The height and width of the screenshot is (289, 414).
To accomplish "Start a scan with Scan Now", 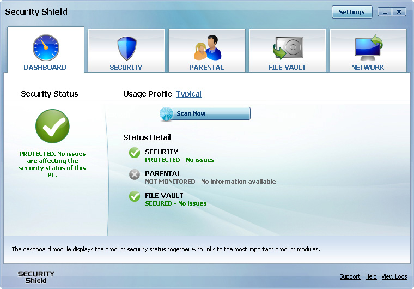I will [205, 113].
